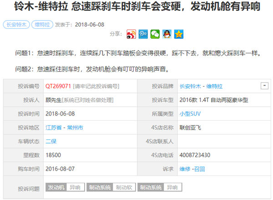Select the 制动系统 制动软 issue tag
The height and width of the screenshot is (200, 273).
click(x=111, y=187)
